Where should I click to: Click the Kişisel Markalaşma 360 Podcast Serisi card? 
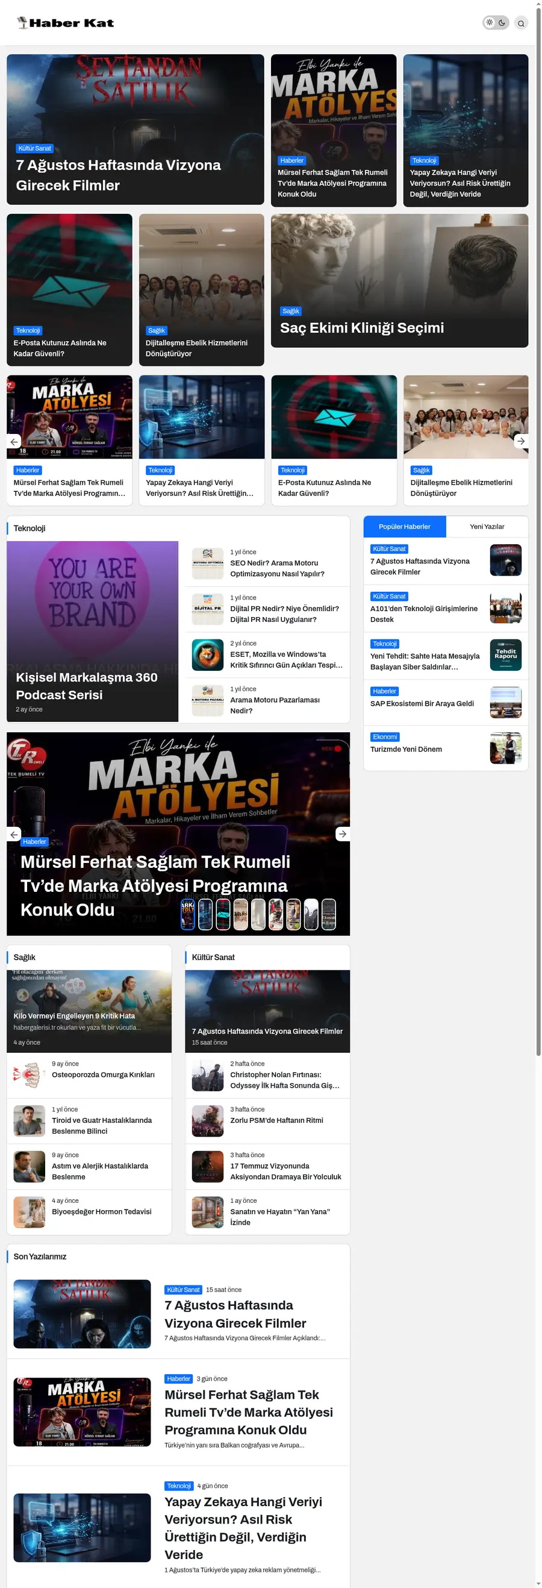click(92, 631)
